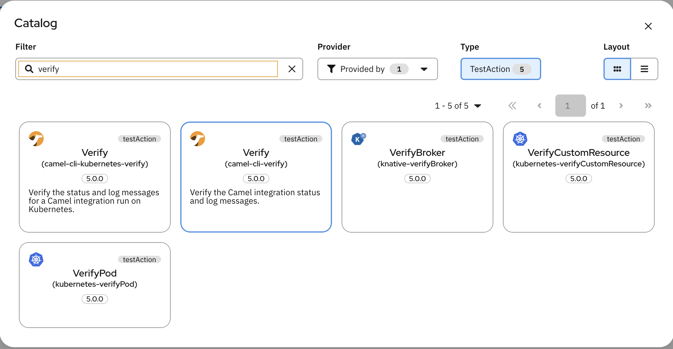This screenshot has width=673, height=349.
Task: Clear the verify filter text
Action: (292, 69)
